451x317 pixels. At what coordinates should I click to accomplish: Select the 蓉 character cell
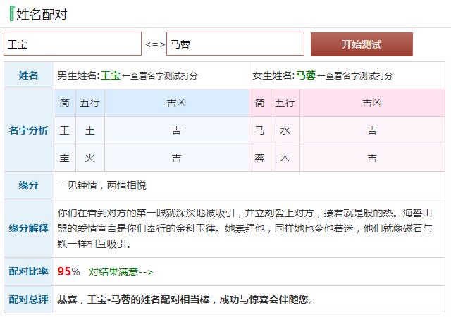point(259,158)
